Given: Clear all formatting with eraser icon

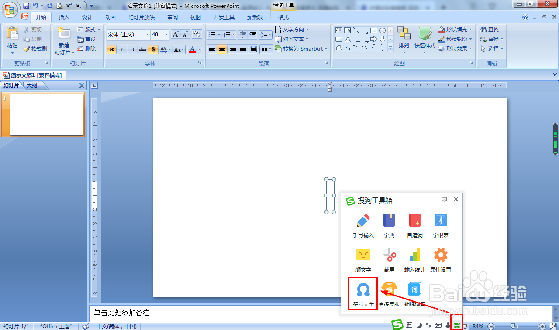Looking at the screenshot, I should 197,34.
